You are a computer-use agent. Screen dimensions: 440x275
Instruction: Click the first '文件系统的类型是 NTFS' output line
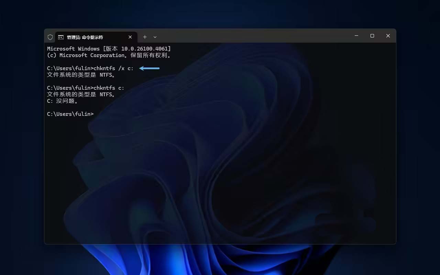[x=81, y=75]
